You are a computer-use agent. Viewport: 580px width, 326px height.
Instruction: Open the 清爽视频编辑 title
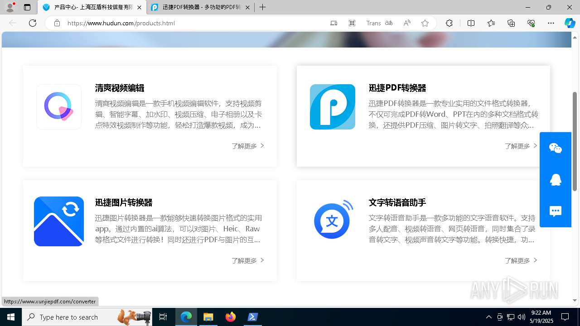click(120, 88)
